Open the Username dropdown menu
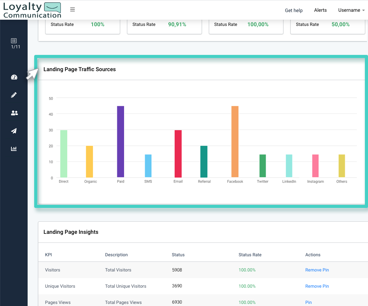Image resolution: width=368 pixels, height=306 pixels. 351,10
